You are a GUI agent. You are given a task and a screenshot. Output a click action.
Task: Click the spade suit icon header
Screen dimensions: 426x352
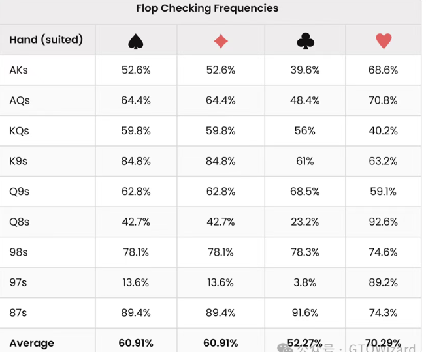136,40
